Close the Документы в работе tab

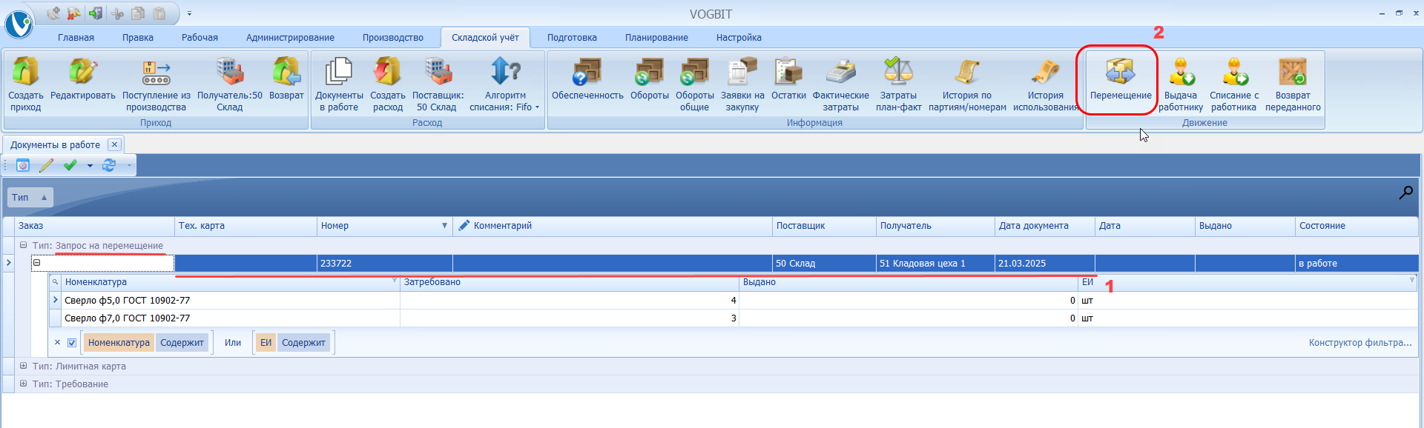pos(114,144)
